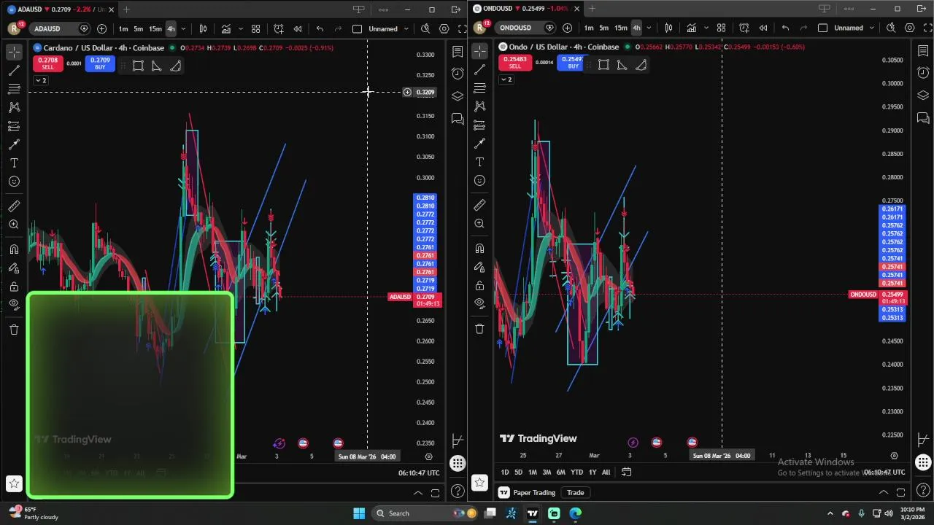
Task: Click the Trade button in Paper Trading
Action: point(576,492)
